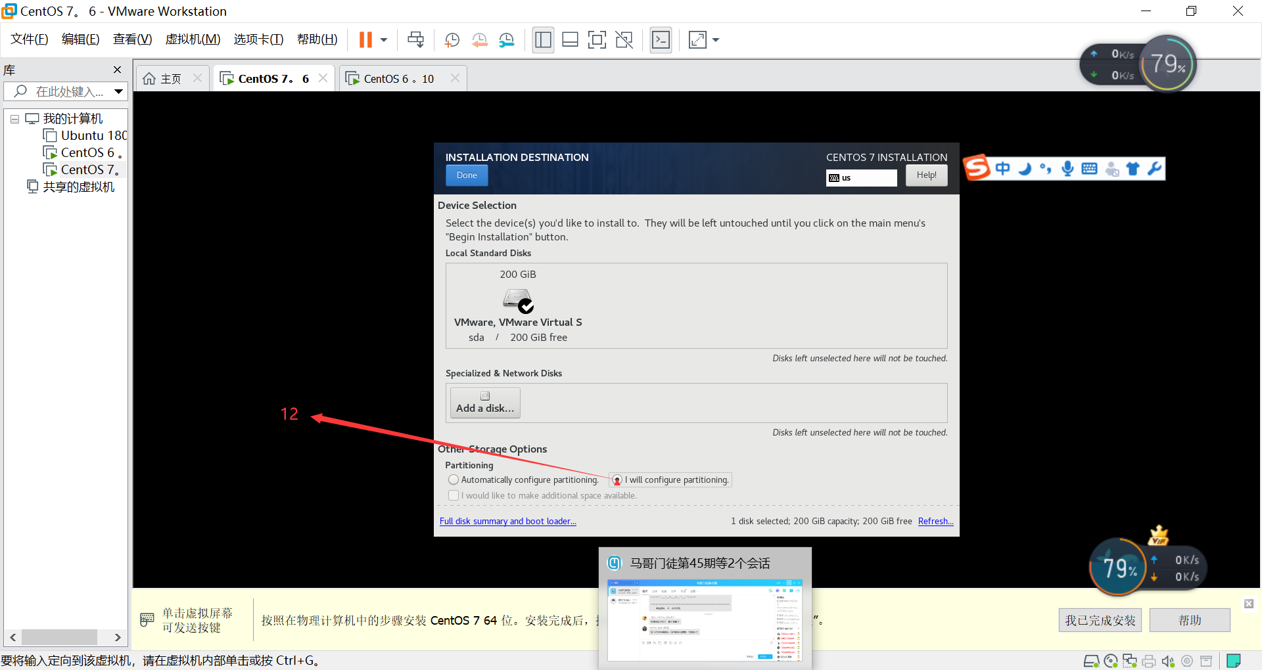Screen dimensions: 1262x670
Task: Close the CentOS 7。6 tab
Action: 323,78
